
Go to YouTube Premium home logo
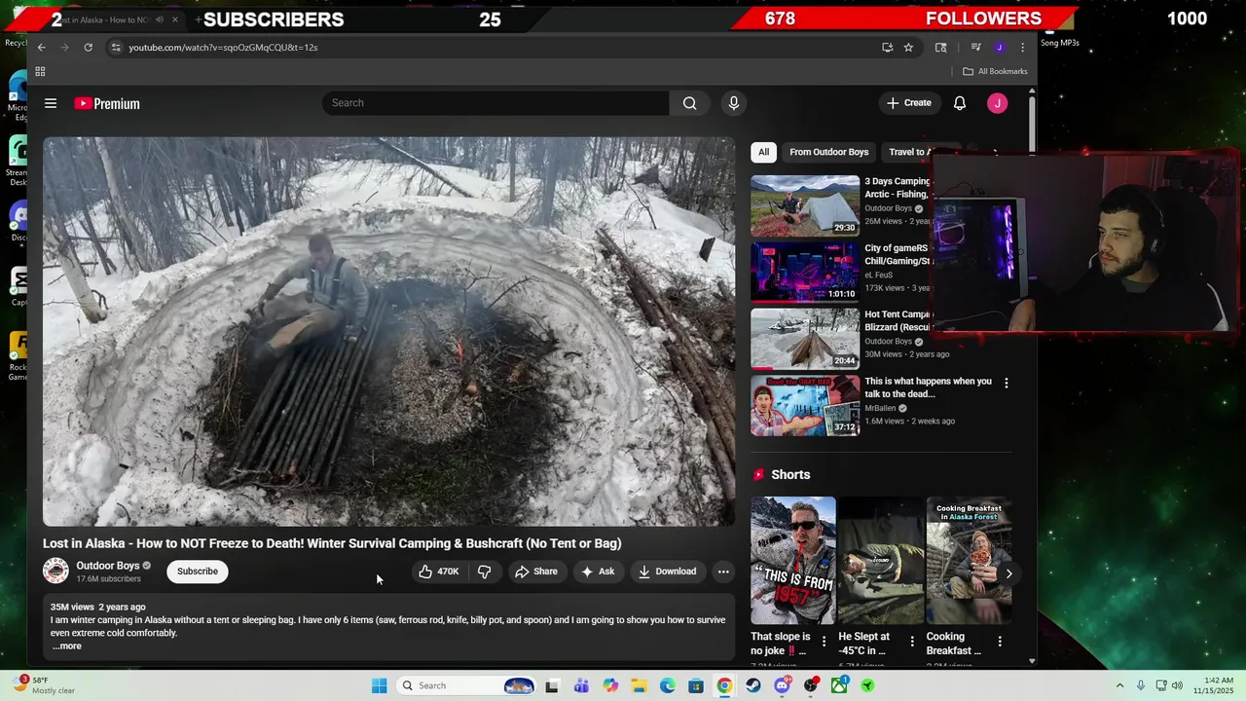[107, 103]
